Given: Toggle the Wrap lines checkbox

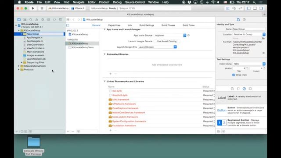Looking at the screenshot, I should [x=234, y=75].
